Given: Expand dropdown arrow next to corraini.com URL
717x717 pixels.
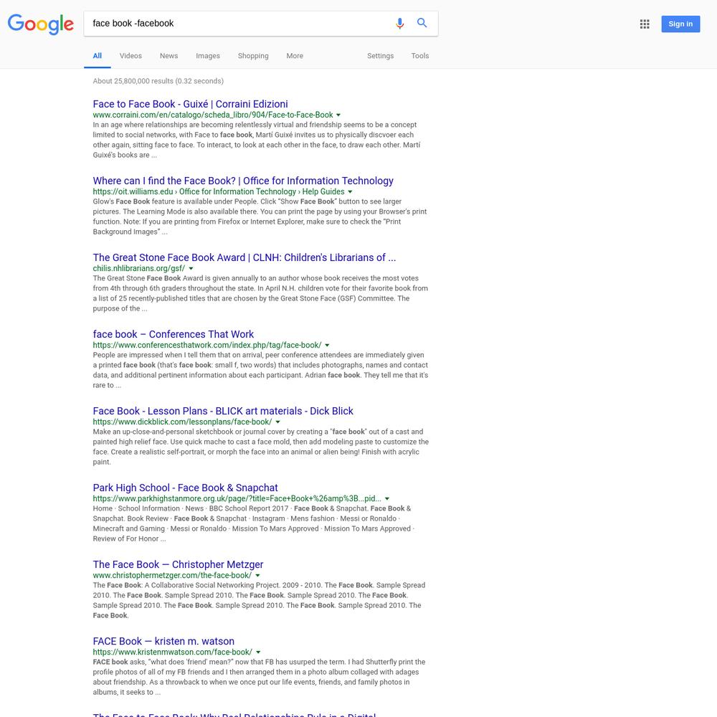Looking at the screenshot, I should 338,115.
